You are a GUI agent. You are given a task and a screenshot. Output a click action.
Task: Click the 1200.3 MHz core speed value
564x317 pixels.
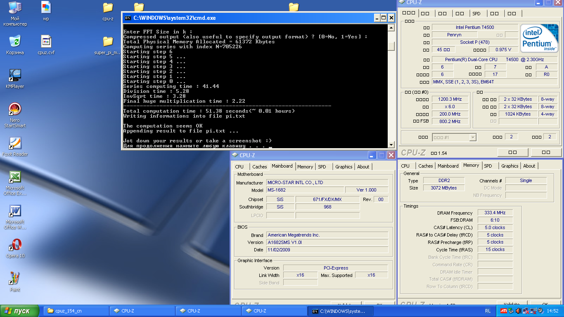[x=450, y=99]
